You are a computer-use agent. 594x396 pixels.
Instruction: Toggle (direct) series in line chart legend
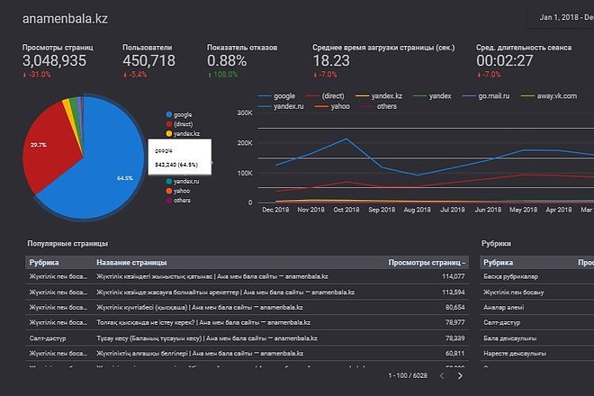point(325,96)
